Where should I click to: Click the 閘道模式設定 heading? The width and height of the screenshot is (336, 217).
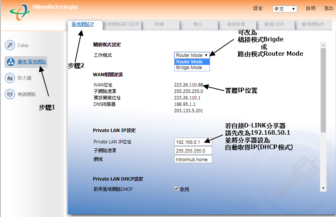point(107,44)
